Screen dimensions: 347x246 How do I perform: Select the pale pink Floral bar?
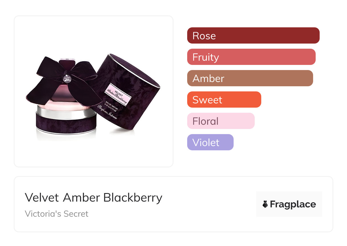[x=221, y=121]
